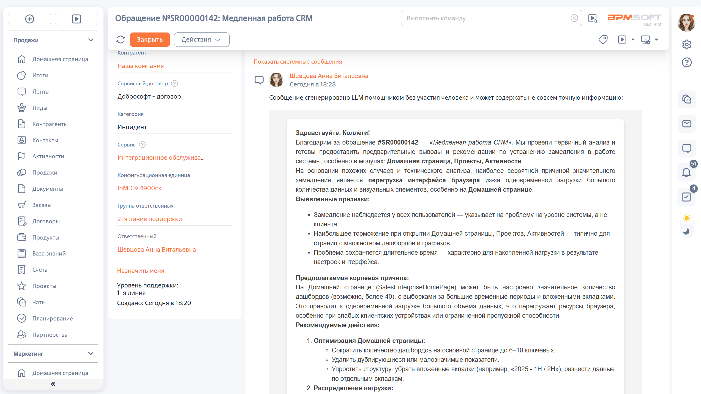This screenshot has width=701, height=394.
Task: Open chats panel icon on right rail
Action: click(687, 99)
